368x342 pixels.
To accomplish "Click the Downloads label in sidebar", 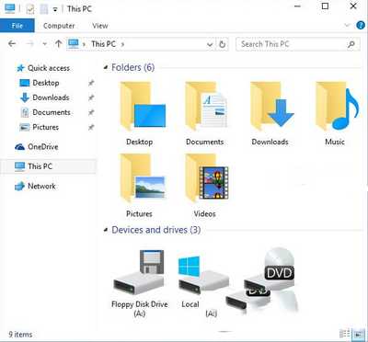I will pyautogui.click(x=51, y=97).
